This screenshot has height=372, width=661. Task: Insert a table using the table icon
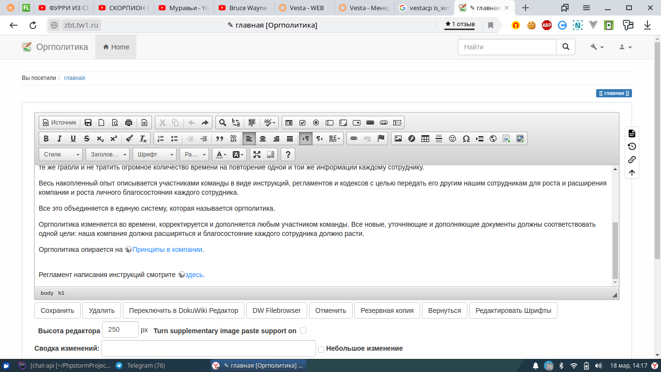425,139
